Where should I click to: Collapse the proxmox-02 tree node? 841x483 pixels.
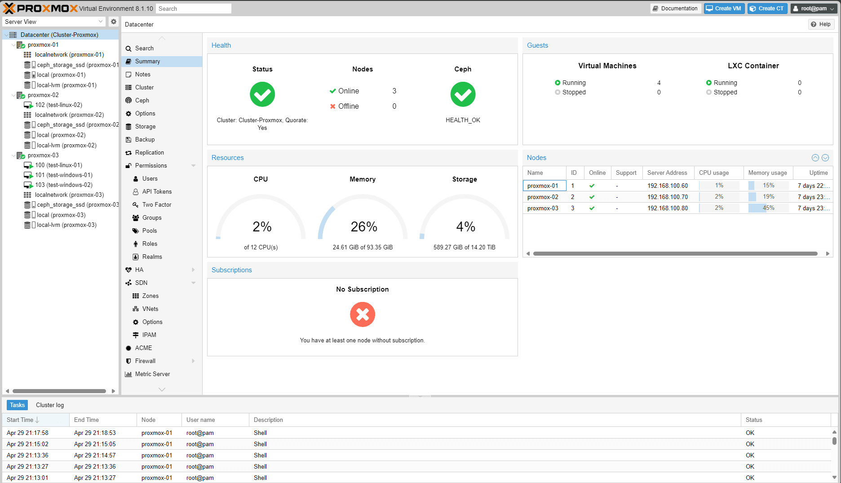pos(13,95)
